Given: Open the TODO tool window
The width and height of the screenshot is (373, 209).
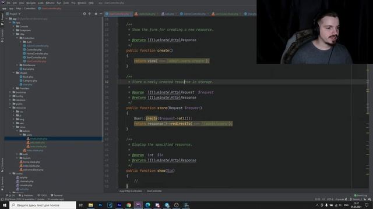Looking at the screenshot, I should [x=43, y=196].
